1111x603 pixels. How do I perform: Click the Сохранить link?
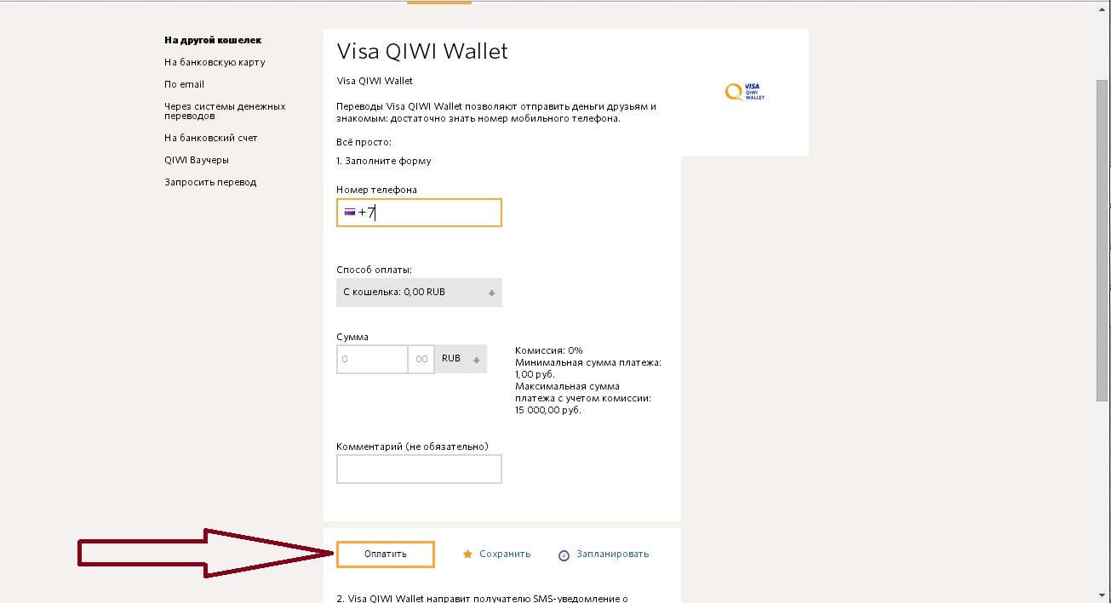[505, 555]
